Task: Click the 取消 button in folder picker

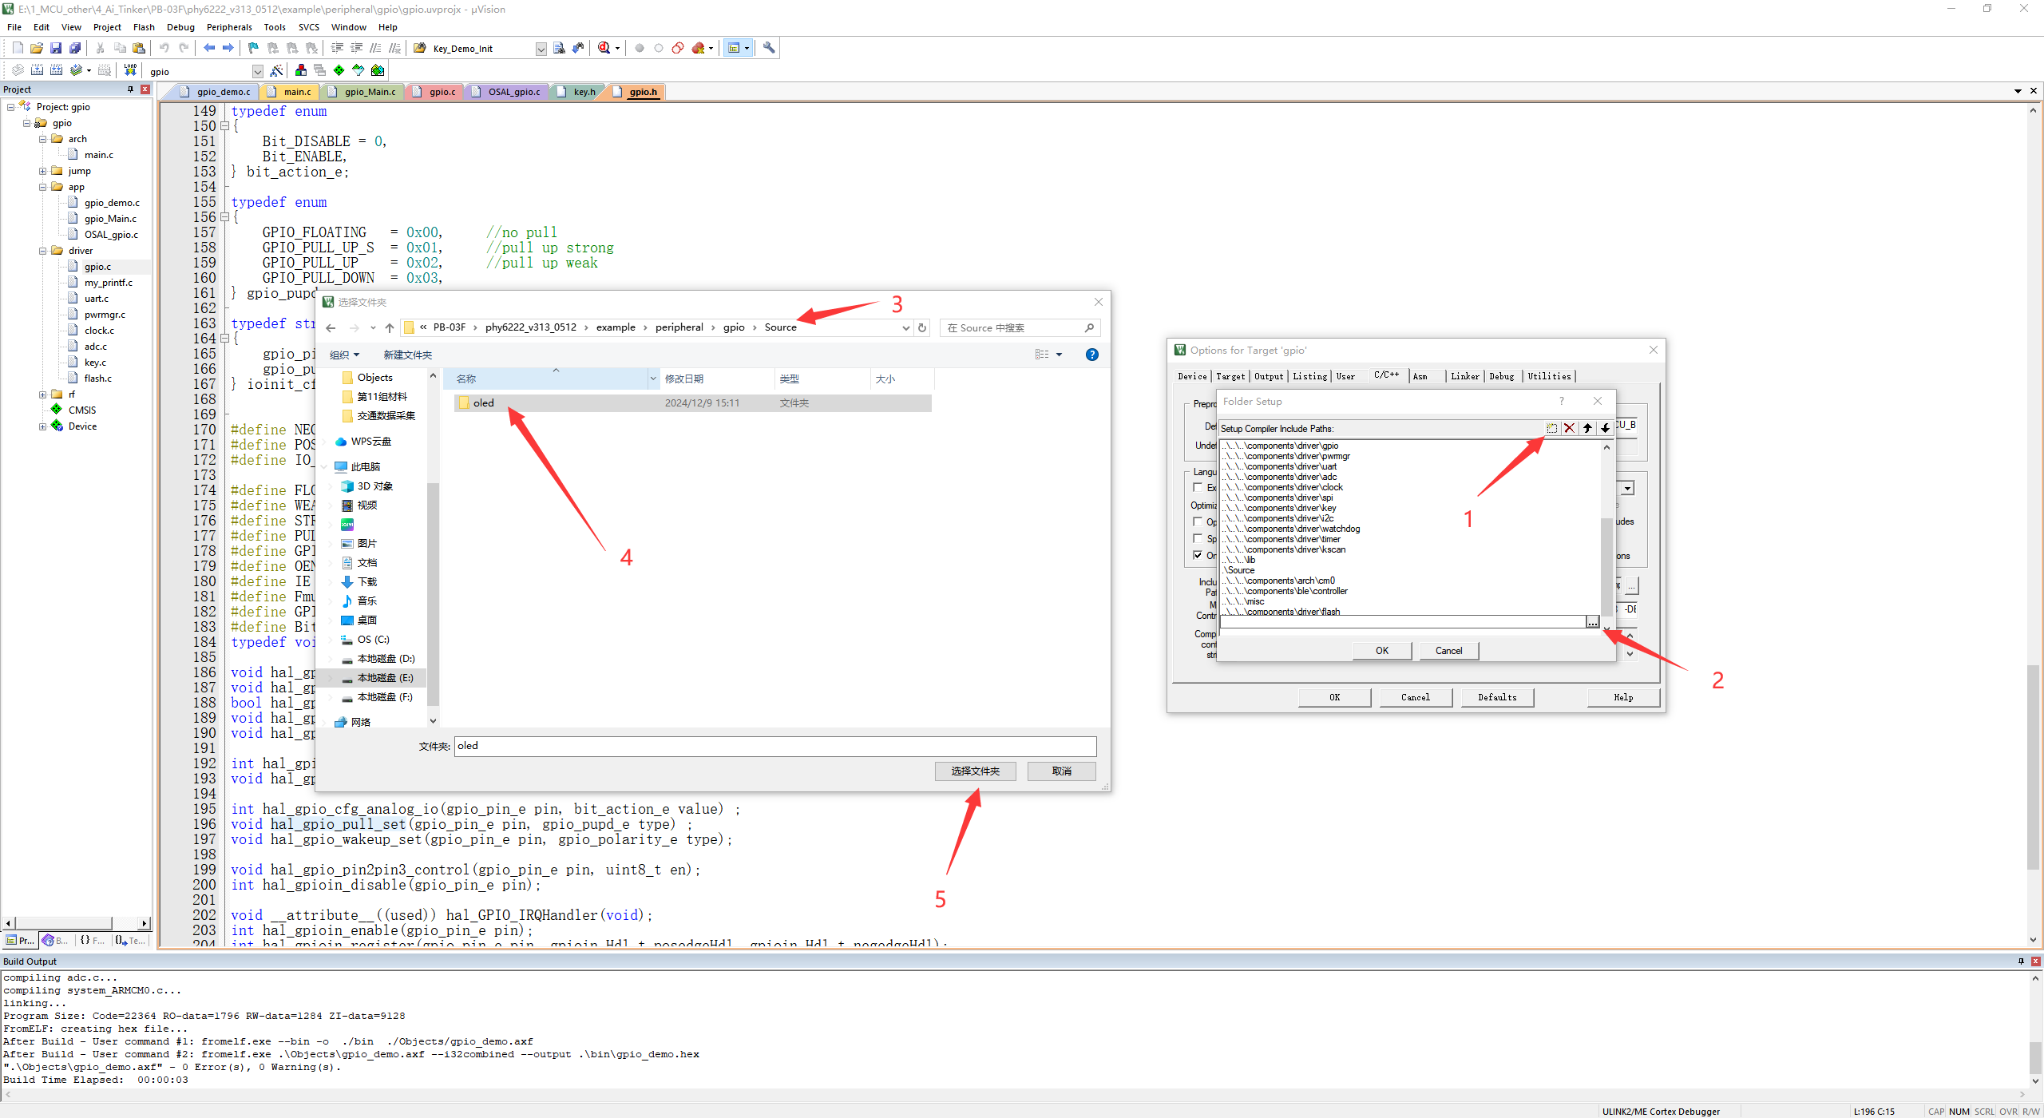Action: [x=1061, y=771]
